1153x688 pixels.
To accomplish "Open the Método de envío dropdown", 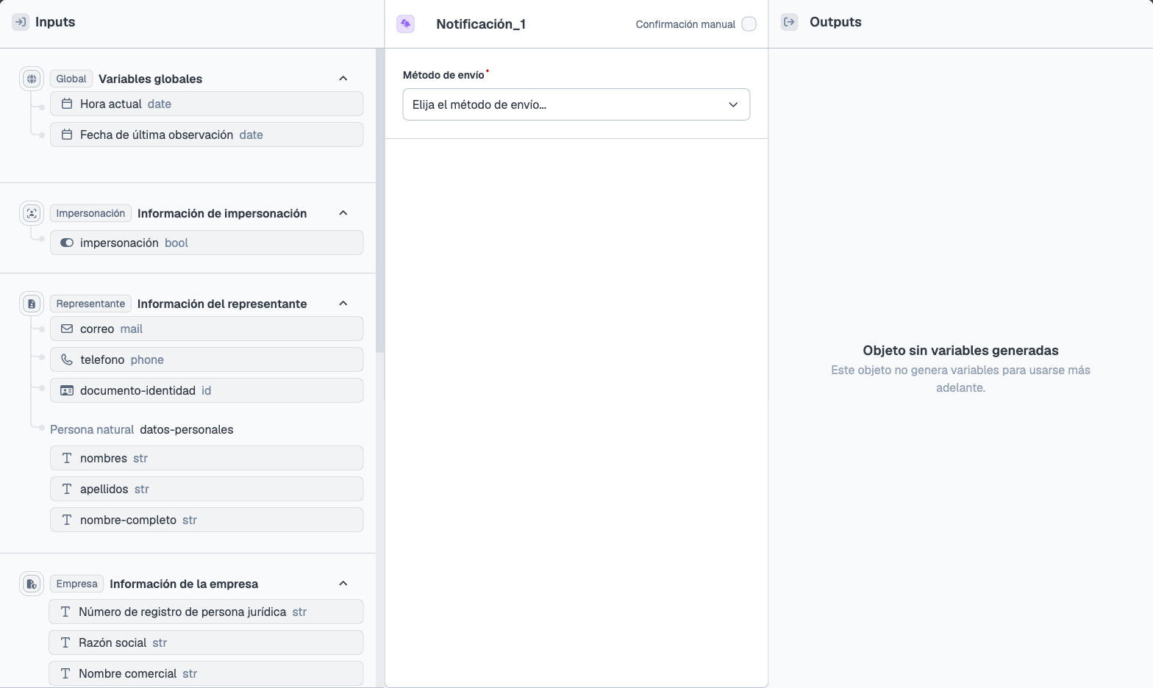I will pyautogui.click(x=576, y=104).
